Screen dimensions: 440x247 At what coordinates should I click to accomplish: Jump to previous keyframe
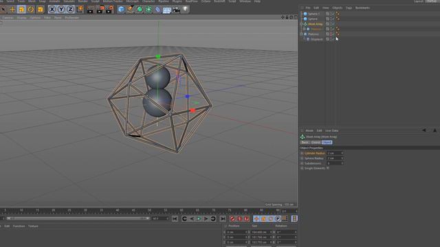point(184,219)
